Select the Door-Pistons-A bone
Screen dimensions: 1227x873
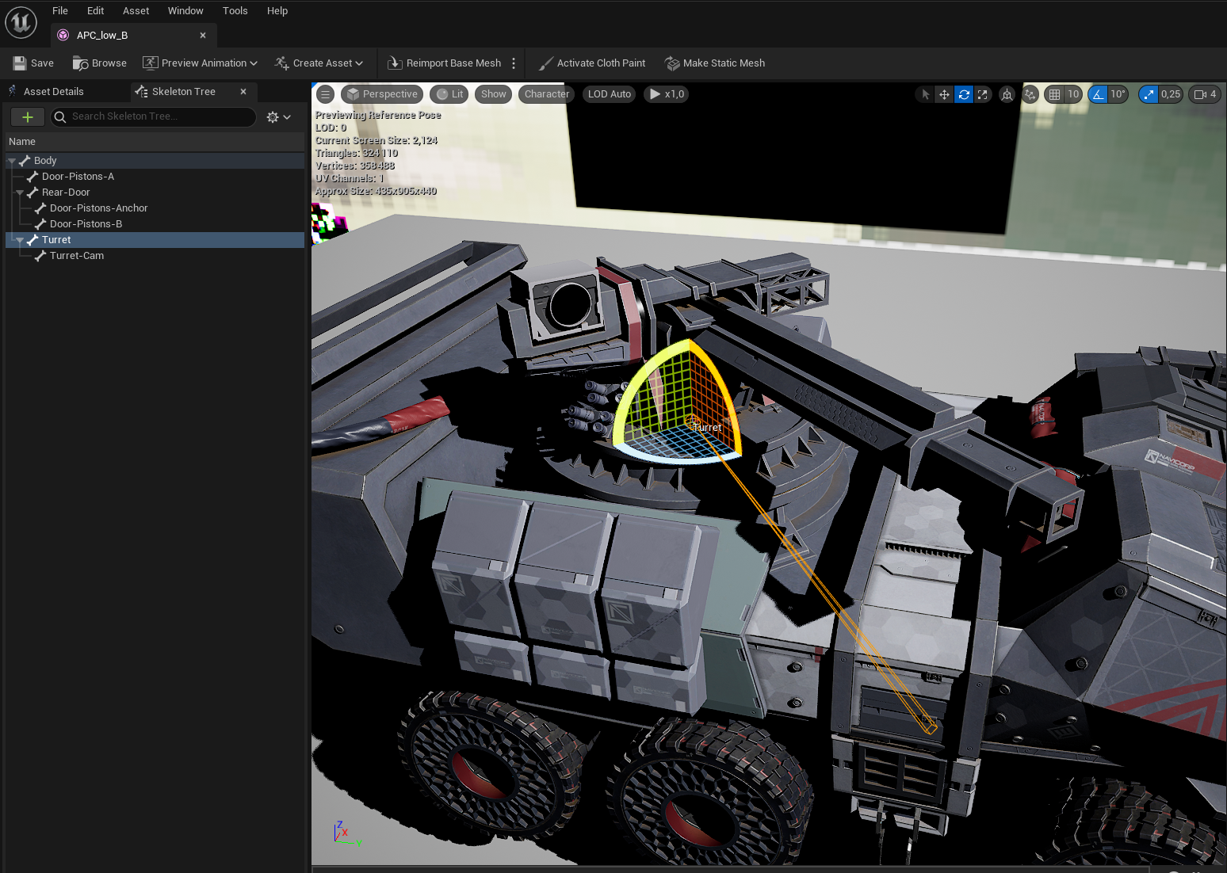155,177
